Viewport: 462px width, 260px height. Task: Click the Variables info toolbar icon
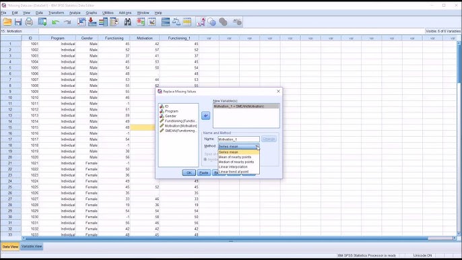[x=103, y=22]
